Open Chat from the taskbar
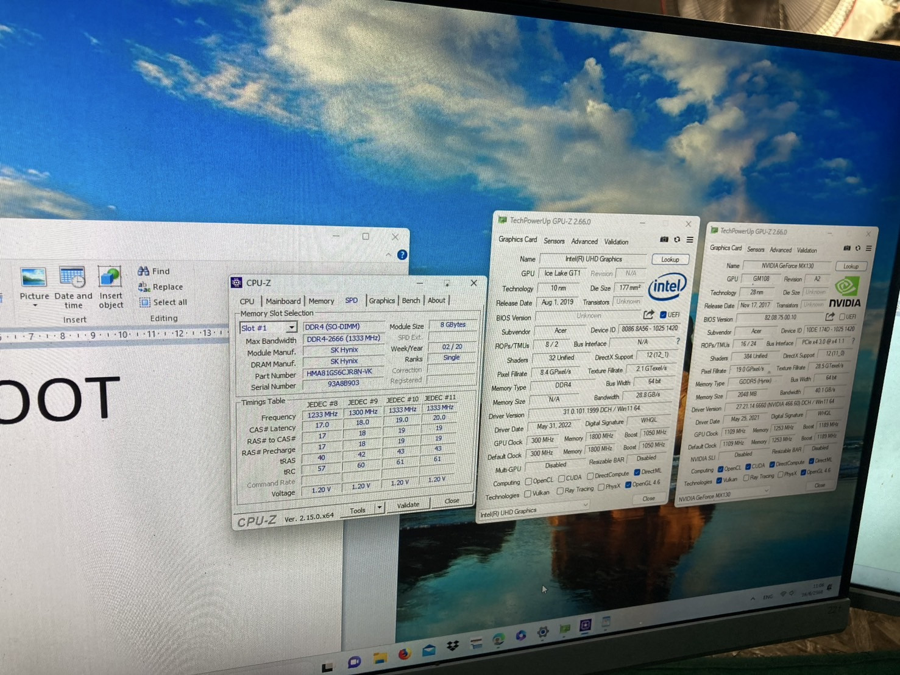Screen dimensions: 900x675 (354, 662)
